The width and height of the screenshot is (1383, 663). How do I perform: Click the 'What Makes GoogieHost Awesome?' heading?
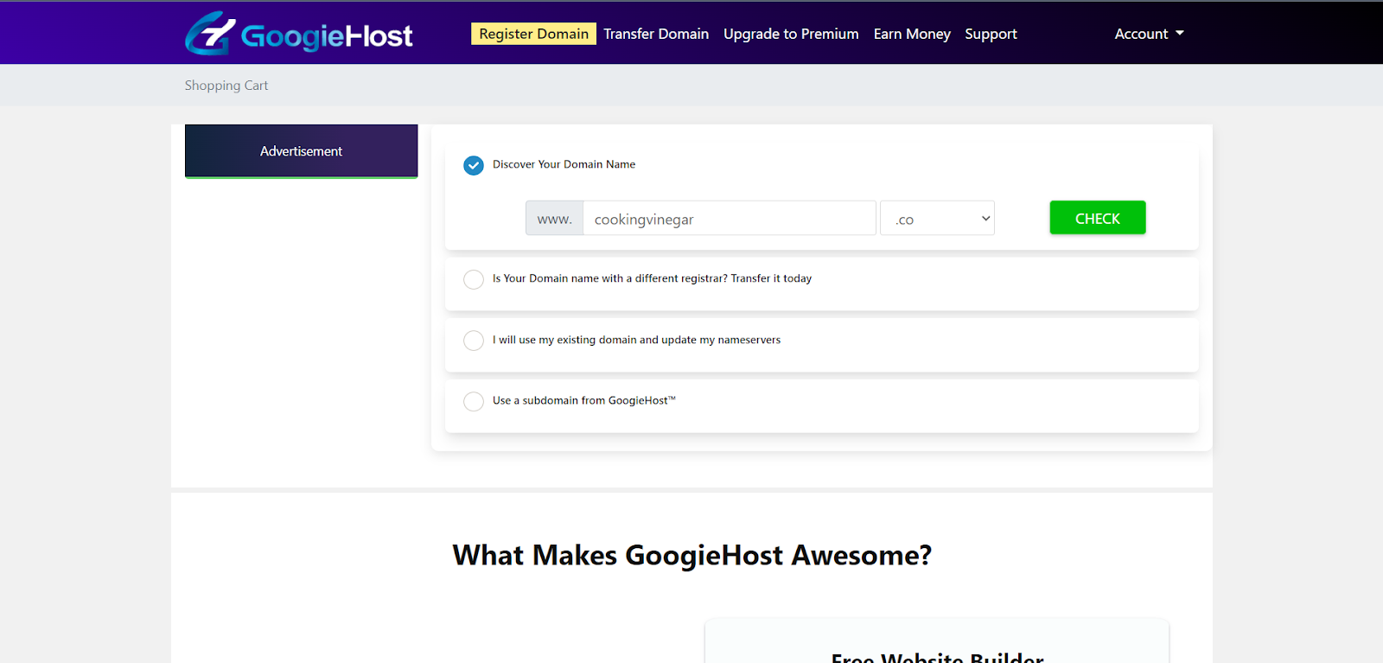click(691, 555)
